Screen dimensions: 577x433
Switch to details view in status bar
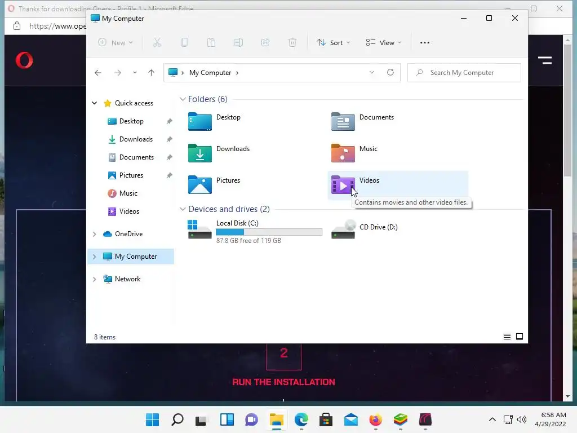tap(507, 337)
